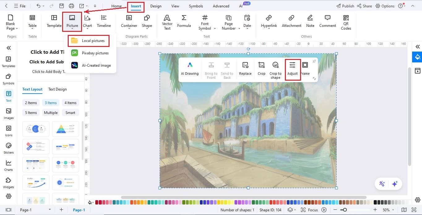Expand the layers dropdown in status bar

[295, 210]
